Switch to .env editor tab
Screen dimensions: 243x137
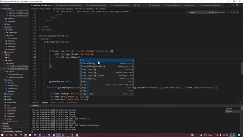pos(138,5)
